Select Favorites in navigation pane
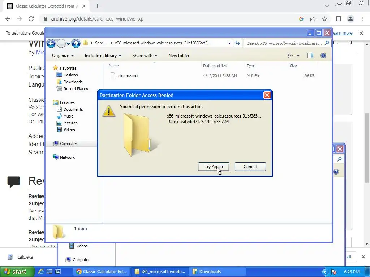 pyautogui.click(x=68, y=68)
